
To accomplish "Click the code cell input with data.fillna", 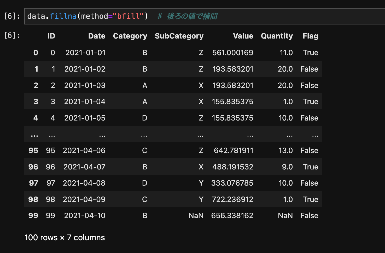I will 205,16.
